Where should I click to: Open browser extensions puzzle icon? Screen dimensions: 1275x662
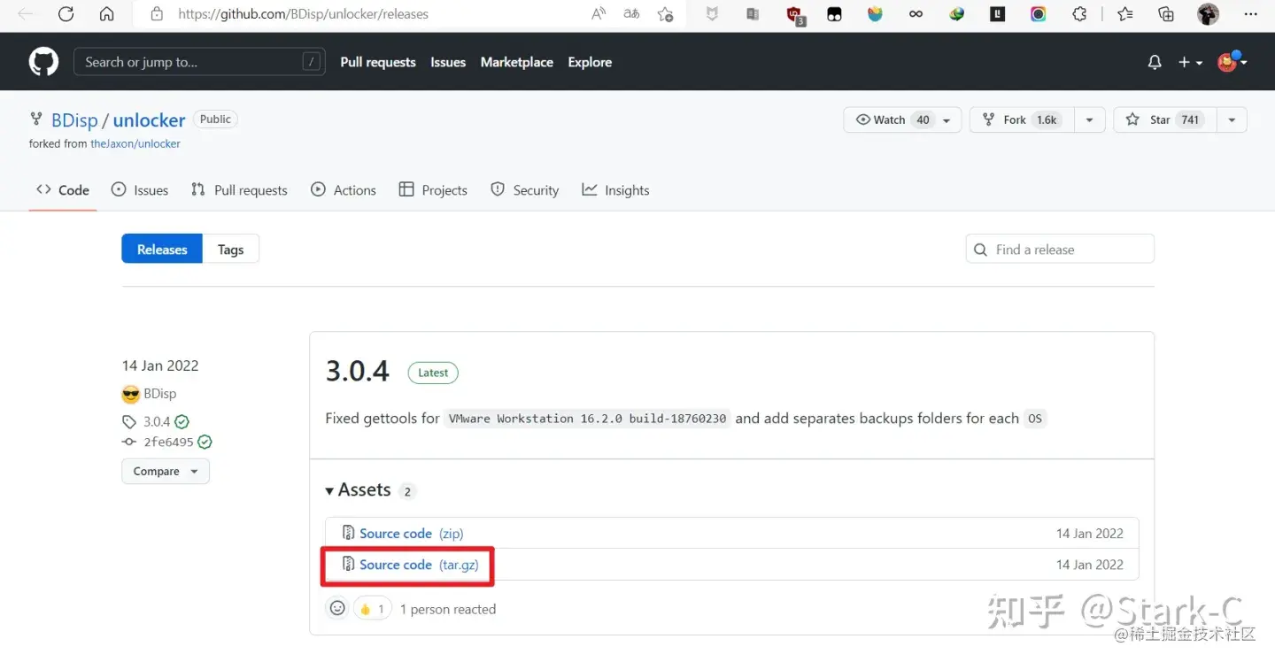[1079, 14]
